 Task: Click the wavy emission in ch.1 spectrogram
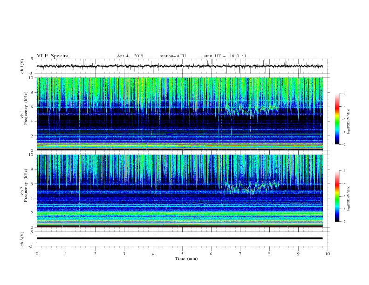point(252,111)
